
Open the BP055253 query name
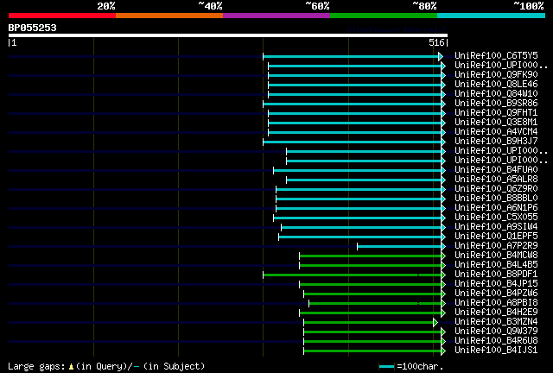click(33, 28)
